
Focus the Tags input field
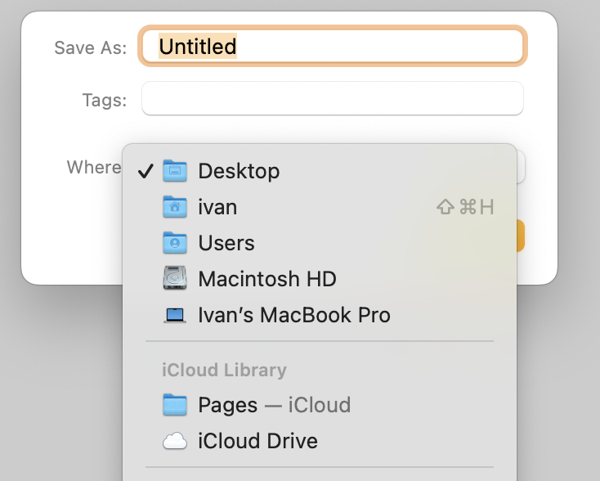(332, 99)
